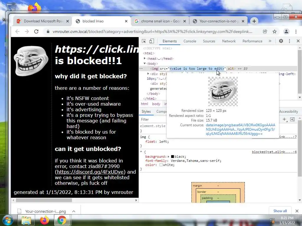
Task: Close the 'blocked lmao' tab
Action: [126, 21]
